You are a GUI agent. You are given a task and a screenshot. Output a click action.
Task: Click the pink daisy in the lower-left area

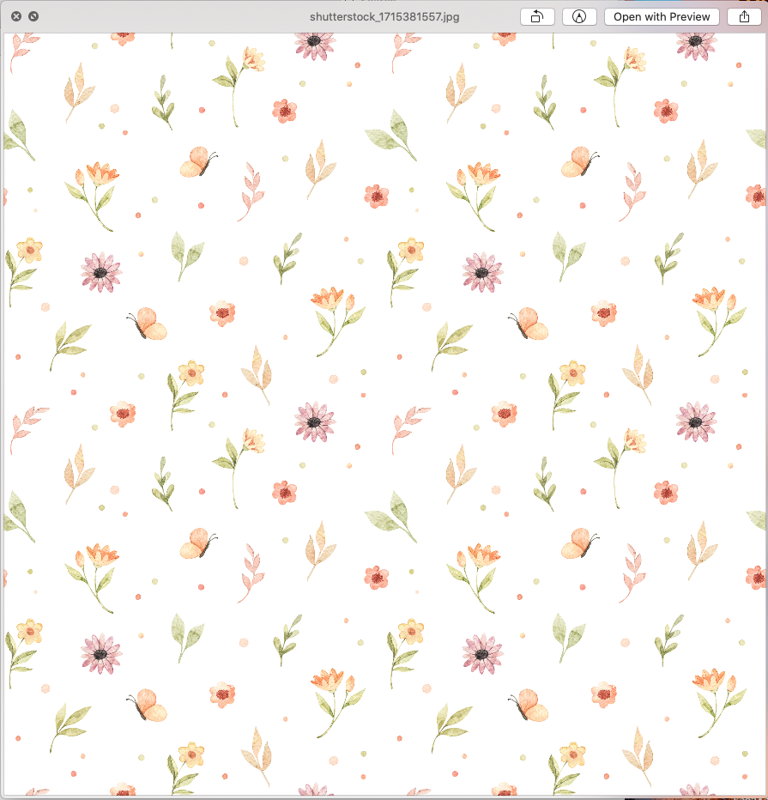[100, 653]
